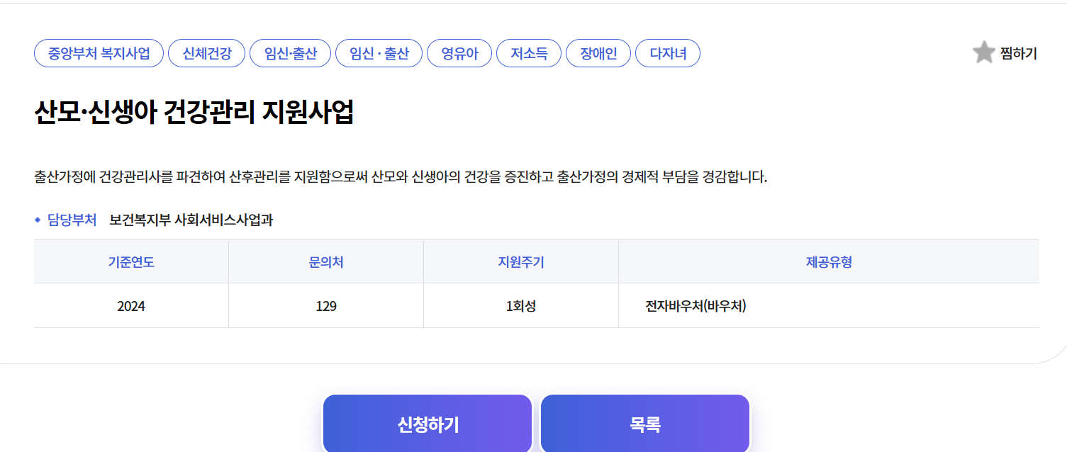Add this service to favorites via 찜하기
1067x452 pixels.
pyautogui.click(x=1018, y=52)
